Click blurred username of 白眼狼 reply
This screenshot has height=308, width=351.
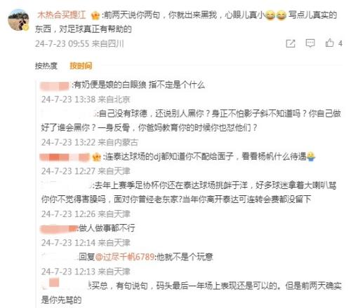pyautogui.click(x=55, y=85)
